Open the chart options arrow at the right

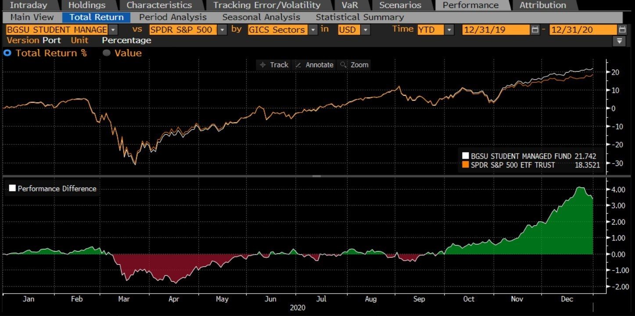pyautogui.click(x=619, y=41)
